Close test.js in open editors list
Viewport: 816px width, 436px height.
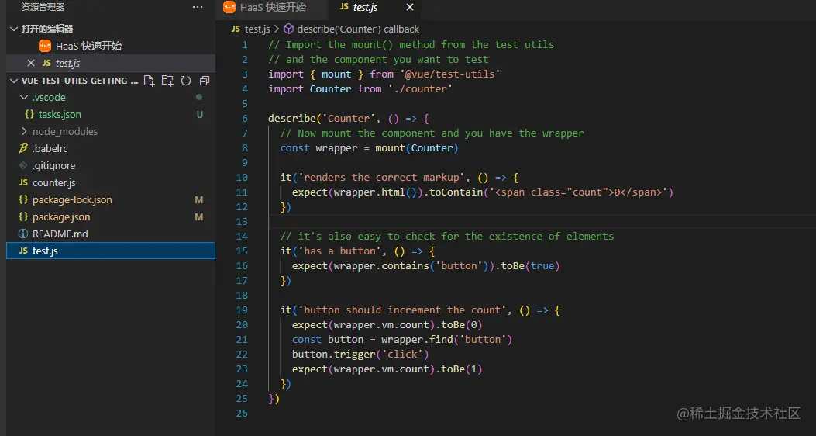coord(31,63)
